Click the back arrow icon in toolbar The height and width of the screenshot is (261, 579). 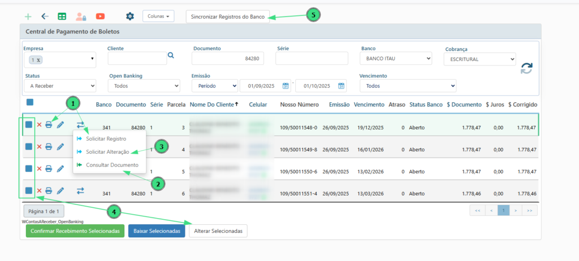pyautogui.click(x=45, y=16)
